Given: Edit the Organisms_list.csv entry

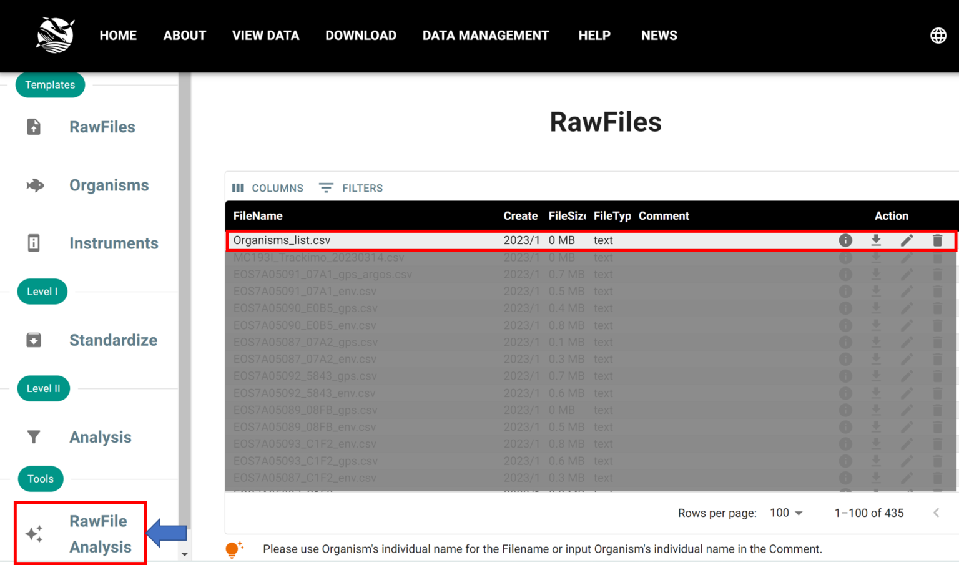Looking at the screenshot, I should tap(907, 240).
